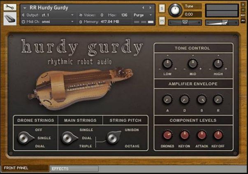Click the Main Strings selector switch
The image size is (248, 174).
coord(69,138)
